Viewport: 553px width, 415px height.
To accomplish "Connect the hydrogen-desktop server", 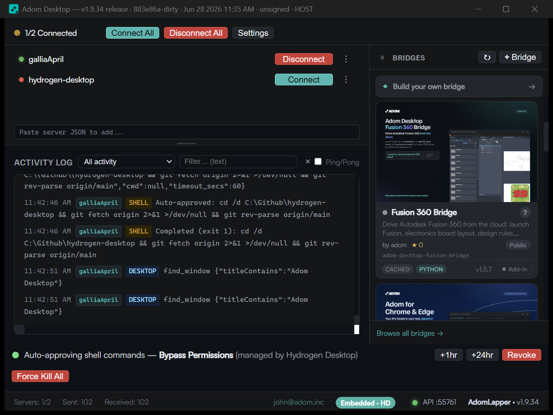I will click(x=304, y=80).
